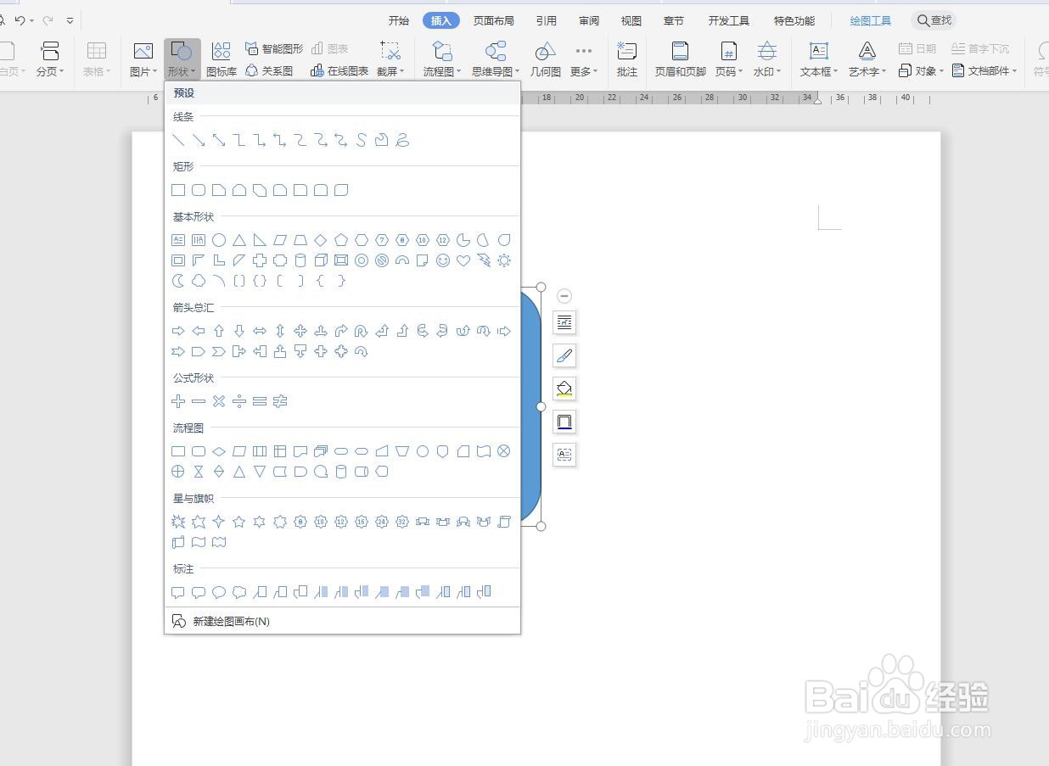The width and height of the screenshot is (1049, 766).
Task: Select the division formula shape
Action: tap(239, 401)
